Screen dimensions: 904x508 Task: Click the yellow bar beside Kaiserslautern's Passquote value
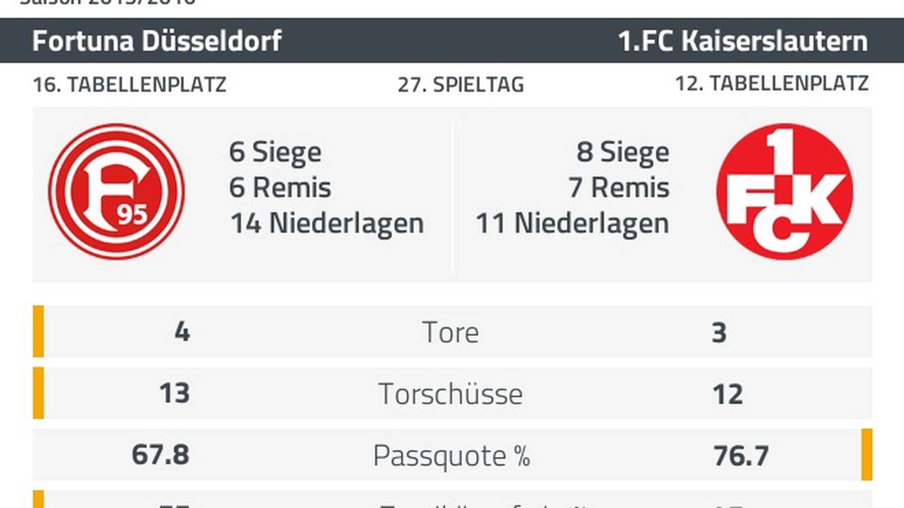point(866,455)
